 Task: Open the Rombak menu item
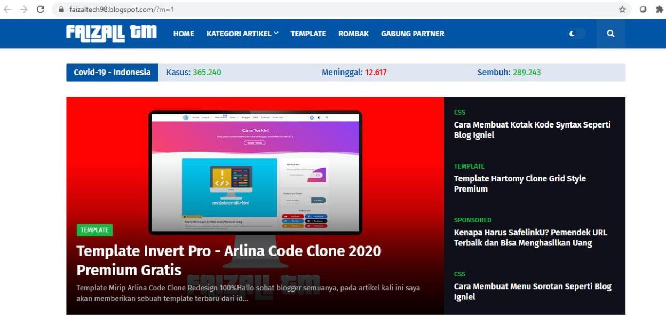pyautogui.click(x=353, y=34)
